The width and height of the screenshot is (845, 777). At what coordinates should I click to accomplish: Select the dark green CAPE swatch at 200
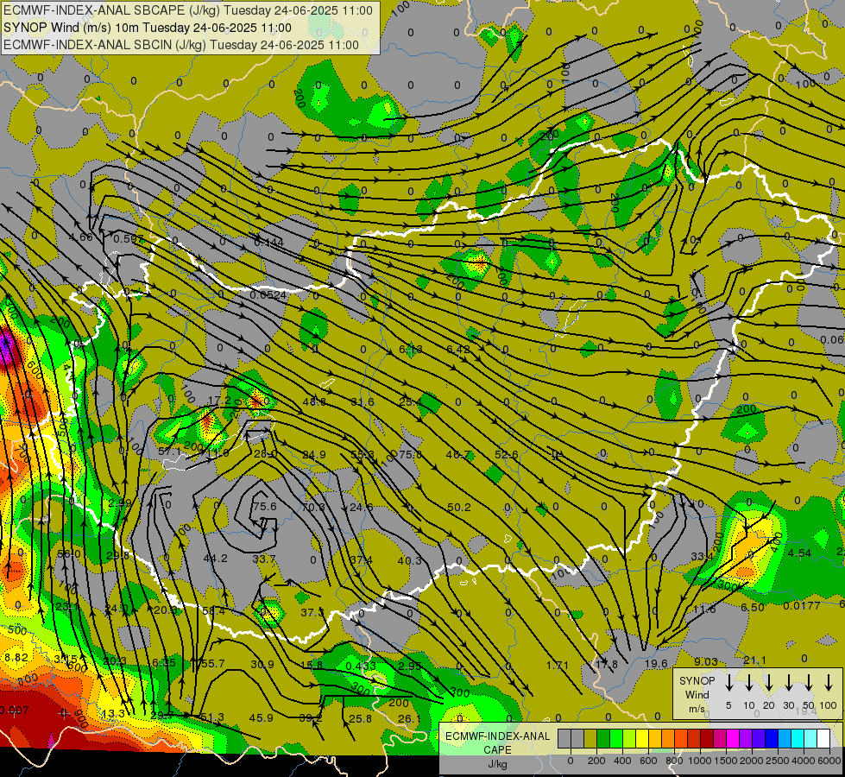pos(603,739)
